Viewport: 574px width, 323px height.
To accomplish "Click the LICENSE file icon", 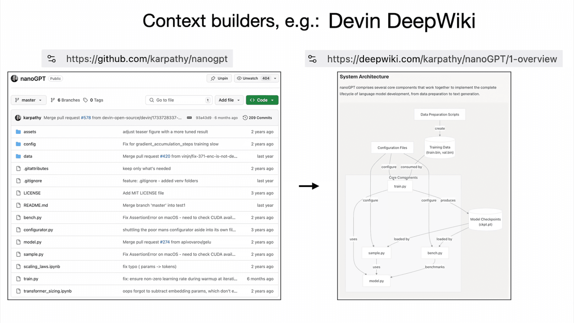I will (x=18, y=193).
